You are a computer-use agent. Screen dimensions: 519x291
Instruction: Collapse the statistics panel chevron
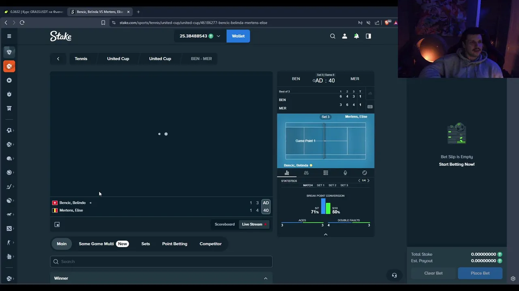click(326, 234)
